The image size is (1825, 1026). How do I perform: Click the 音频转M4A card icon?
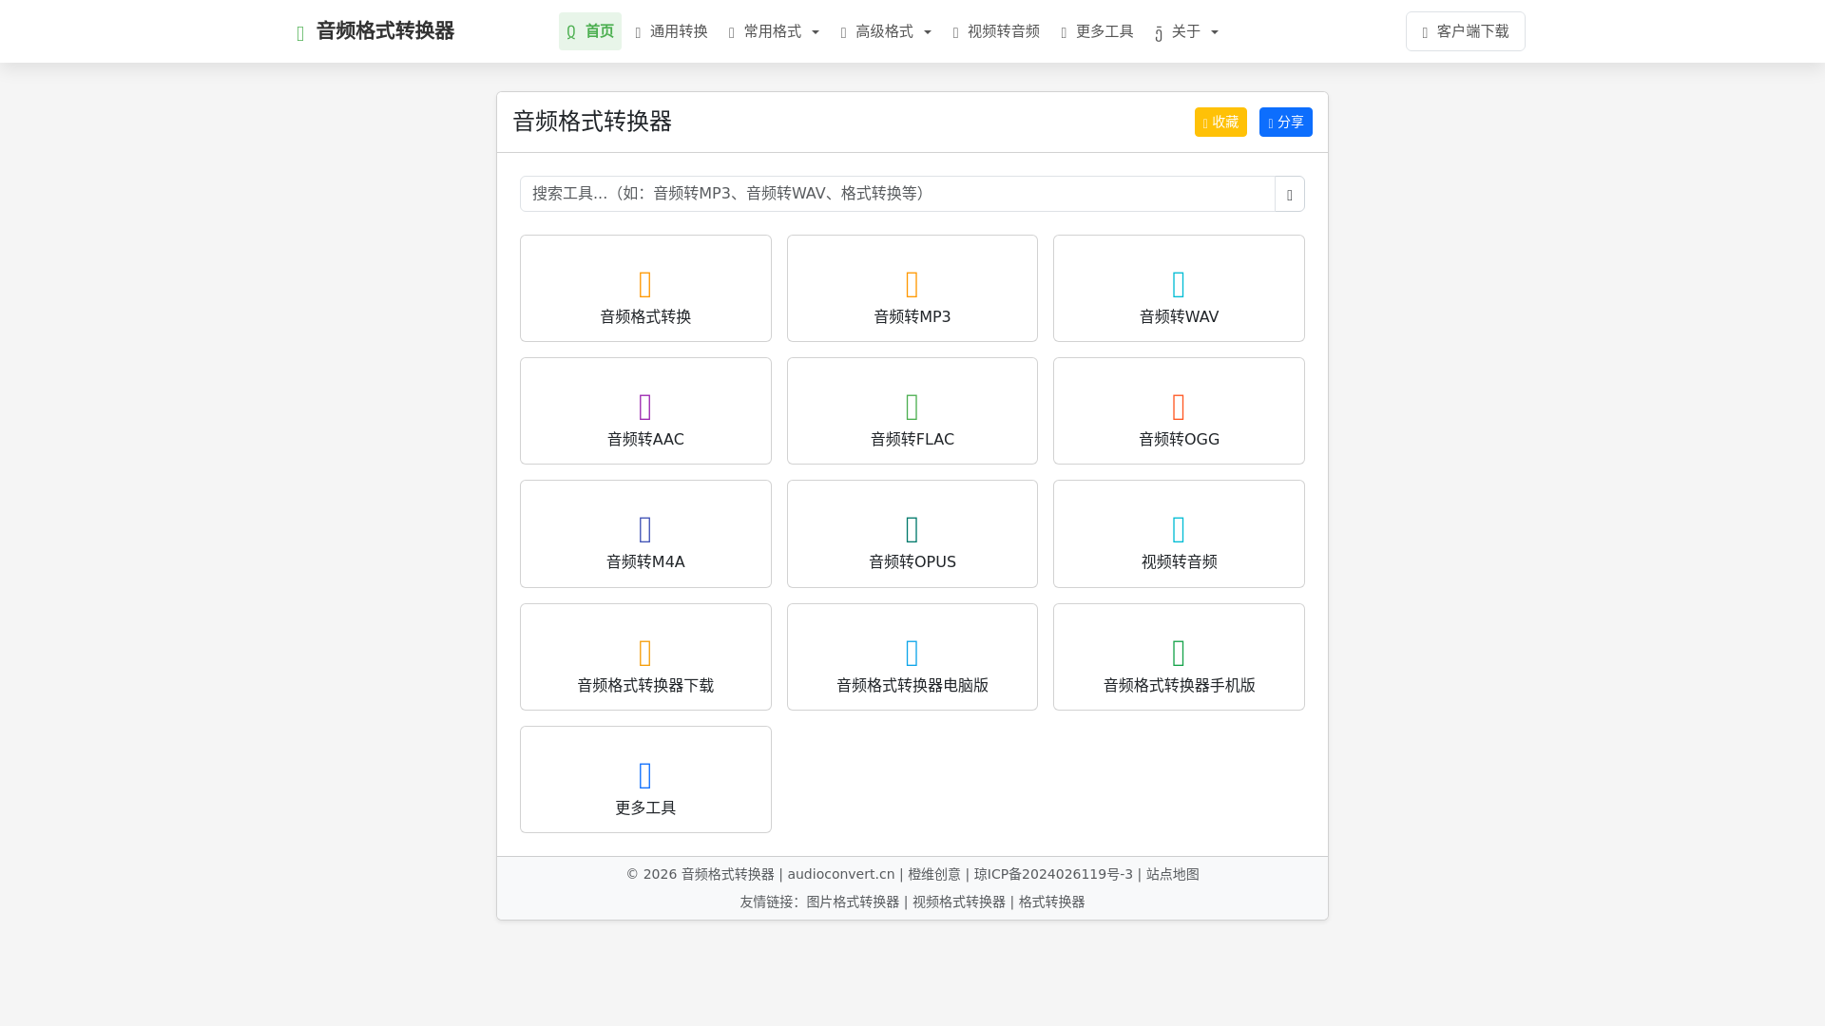pyautogui.click(x=645, y=529)
